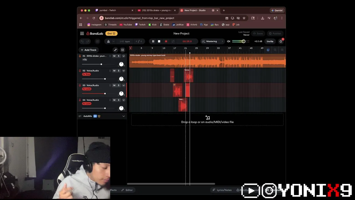Solo track 02 Voice/Audio
The height and width of the screenshot is (200, 355).
click(118, 71)
